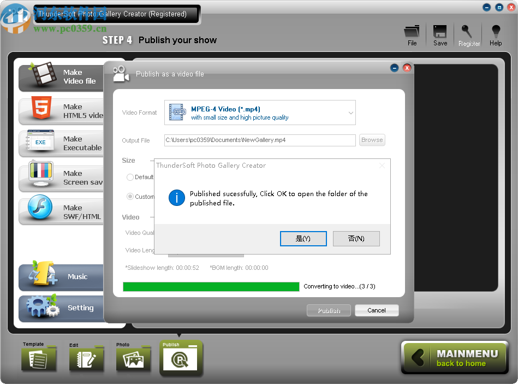
Task: Go to Edit step
Action: coord(87,358)
